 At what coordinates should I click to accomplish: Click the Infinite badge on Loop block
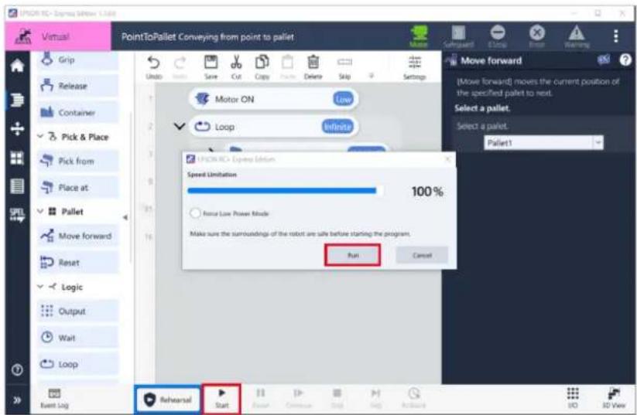(x=337, y=127)
